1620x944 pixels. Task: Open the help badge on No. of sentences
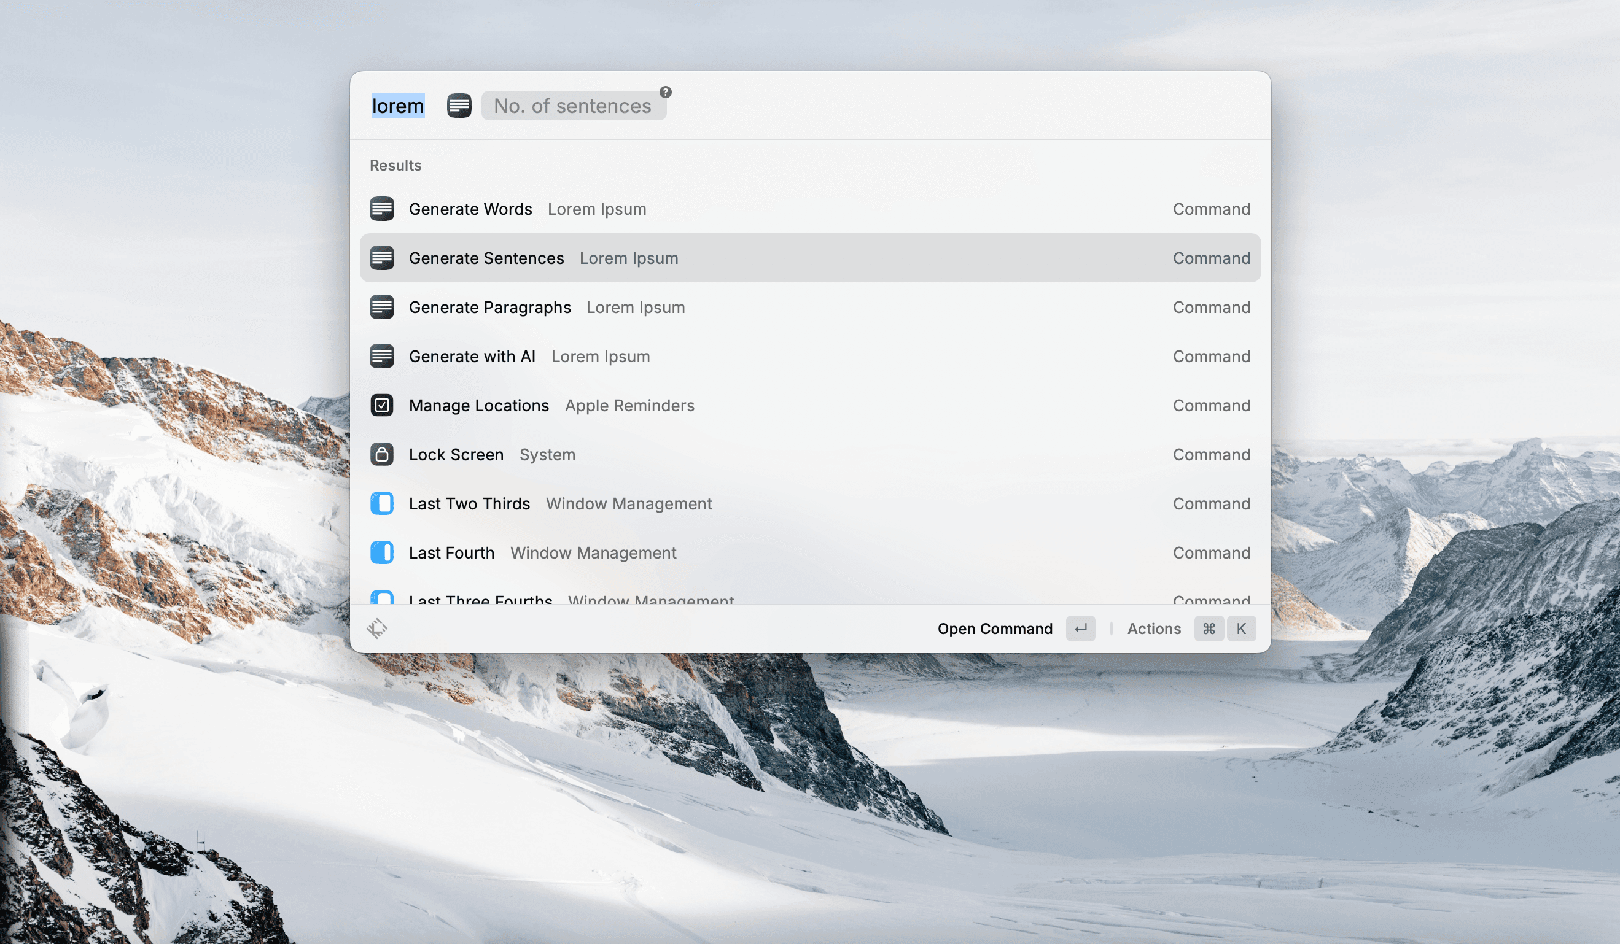665,91
